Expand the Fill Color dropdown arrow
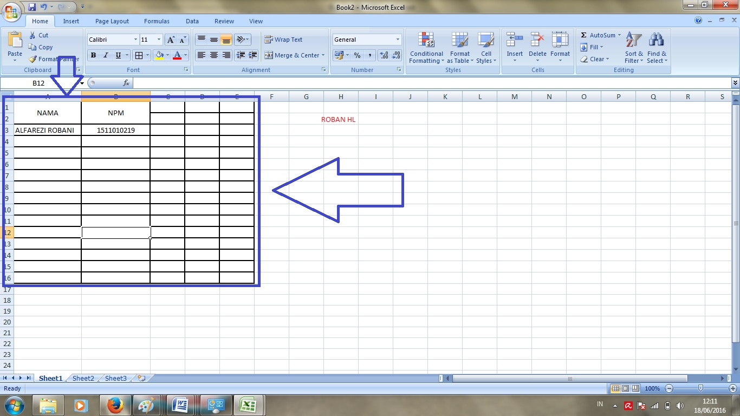Screen dimensions: 740x416 click(x=167, y=55)
